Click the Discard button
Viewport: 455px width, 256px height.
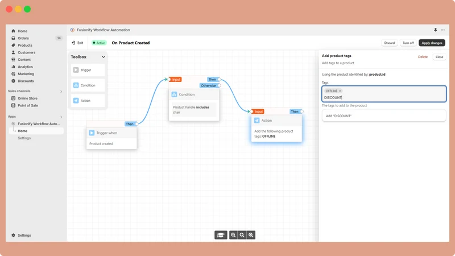389,43
